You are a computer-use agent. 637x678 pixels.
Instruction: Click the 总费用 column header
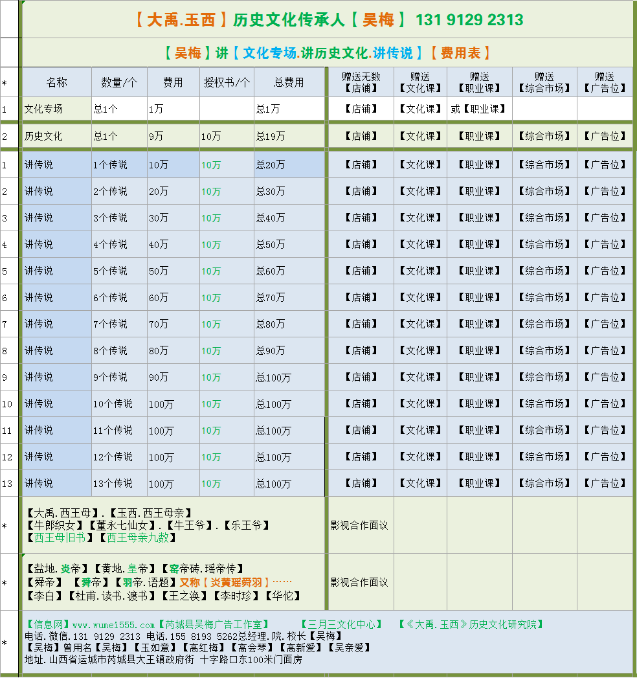[x=289, y=82]
